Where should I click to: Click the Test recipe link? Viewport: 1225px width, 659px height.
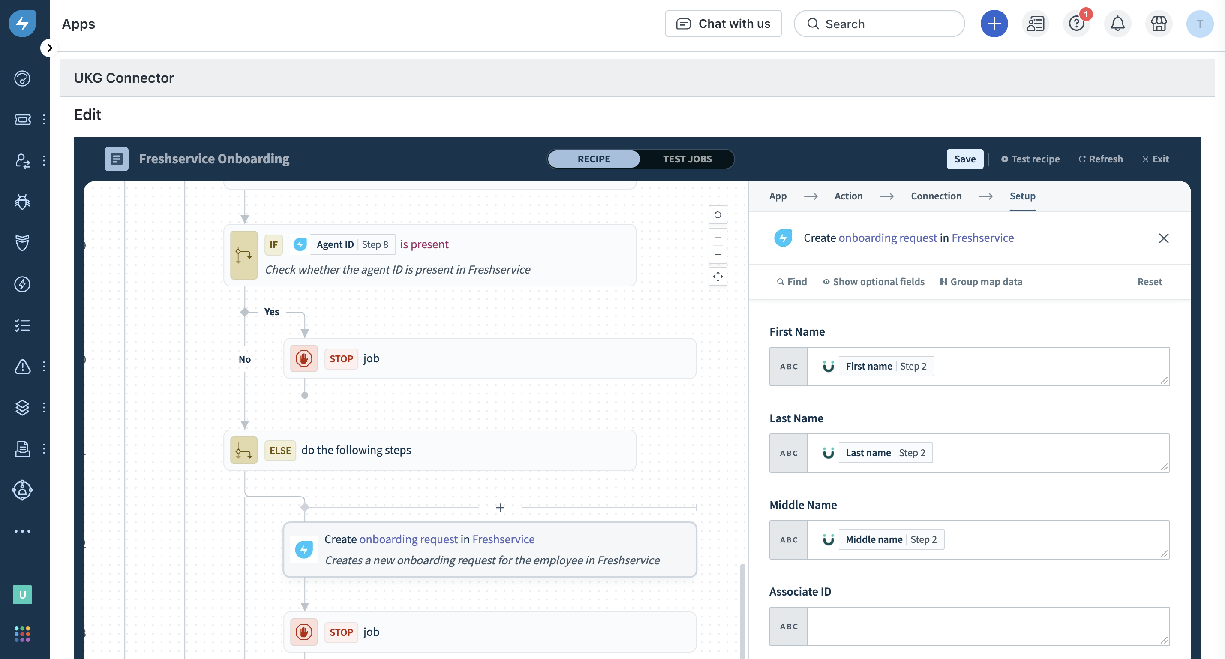(1030, 159)
